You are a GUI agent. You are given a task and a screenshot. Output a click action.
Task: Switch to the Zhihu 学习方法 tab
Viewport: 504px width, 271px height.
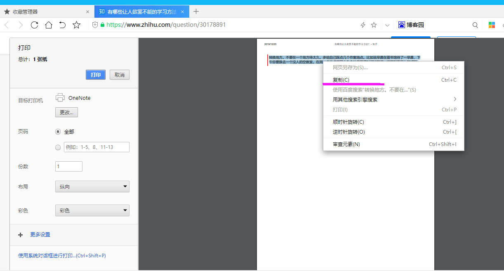coord(142,12)
